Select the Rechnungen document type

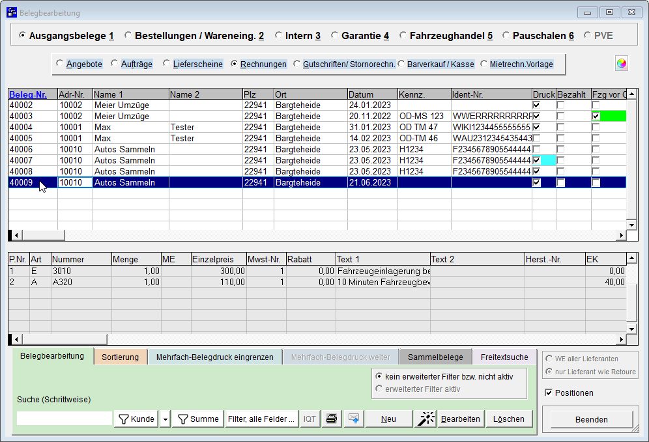click(x=235, y=64)
